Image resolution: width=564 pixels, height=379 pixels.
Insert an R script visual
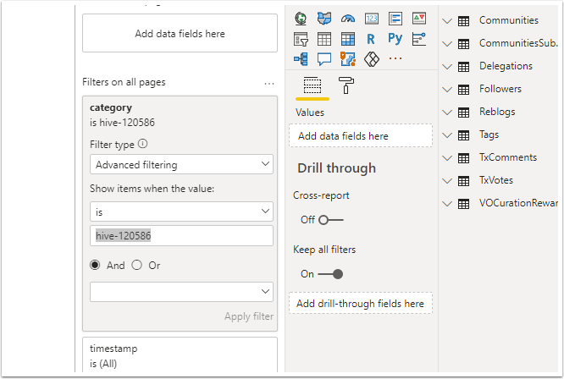click(371, 39)
